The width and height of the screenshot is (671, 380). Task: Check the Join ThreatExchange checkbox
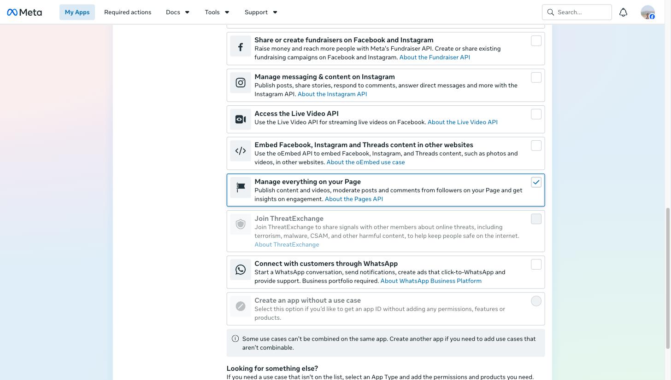[x=536, y=219]
